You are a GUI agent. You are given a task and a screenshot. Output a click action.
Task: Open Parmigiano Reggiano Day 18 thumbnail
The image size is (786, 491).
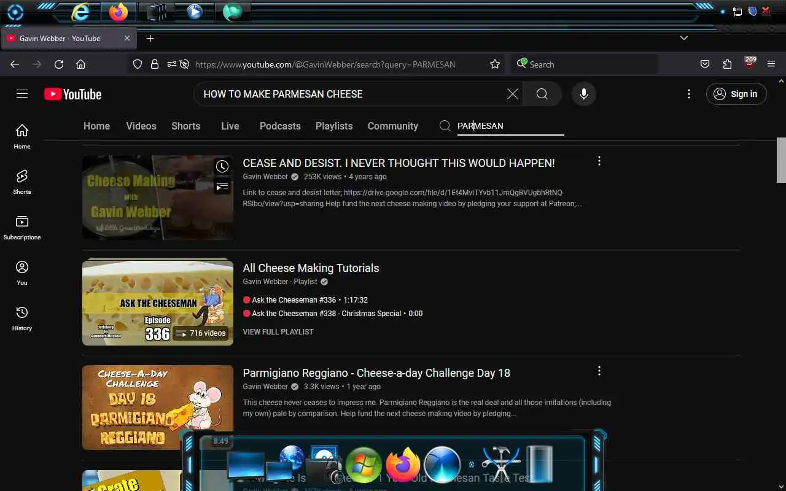[x=158, y=408]
